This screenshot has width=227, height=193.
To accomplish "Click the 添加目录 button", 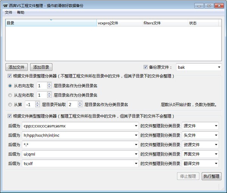I will 41,67.
